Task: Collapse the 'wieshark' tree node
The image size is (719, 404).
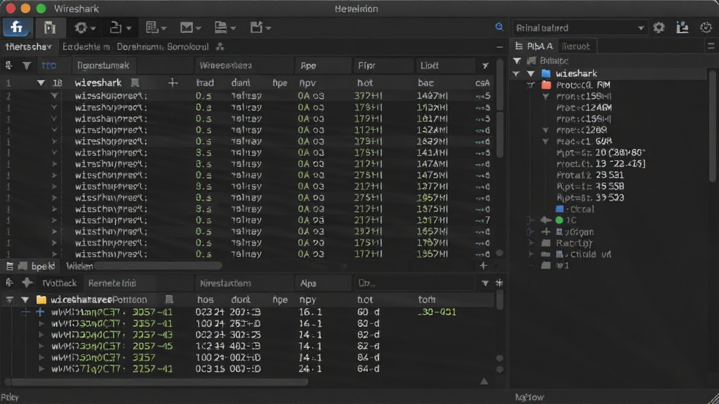Action: click(x=531, y=73)
